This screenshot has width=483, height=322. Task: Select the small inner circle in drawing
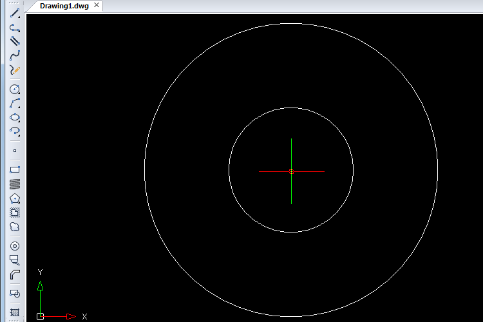[229, 170]
